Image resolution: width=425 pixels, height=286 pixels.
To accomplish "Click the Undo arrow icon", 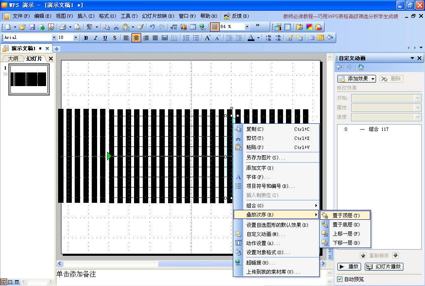I will (152, 27).
